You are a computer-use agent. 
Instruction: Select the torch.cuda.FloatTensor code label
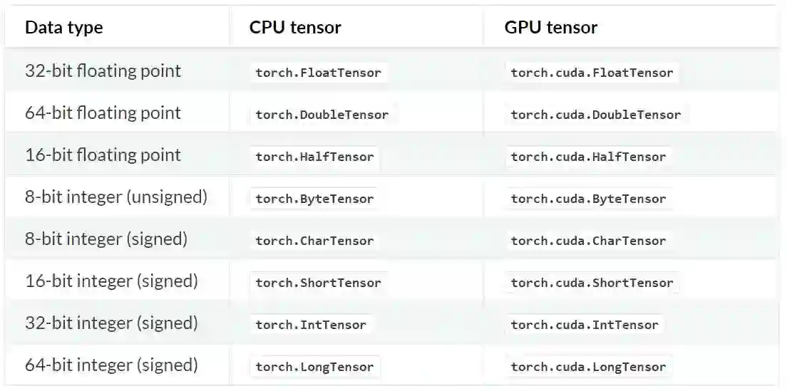[592, 73]
